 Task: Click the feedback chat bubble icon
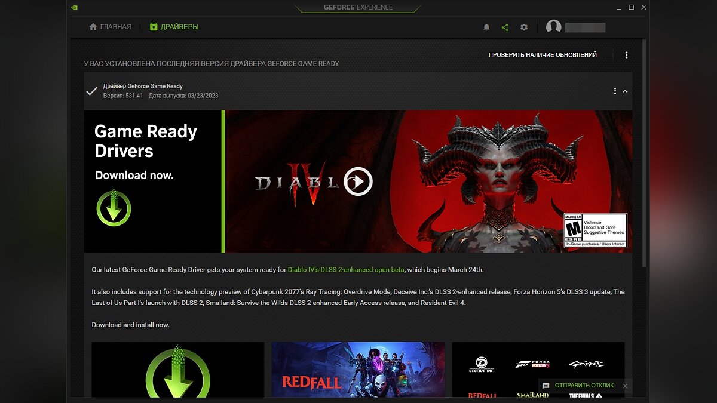(546, 386)
